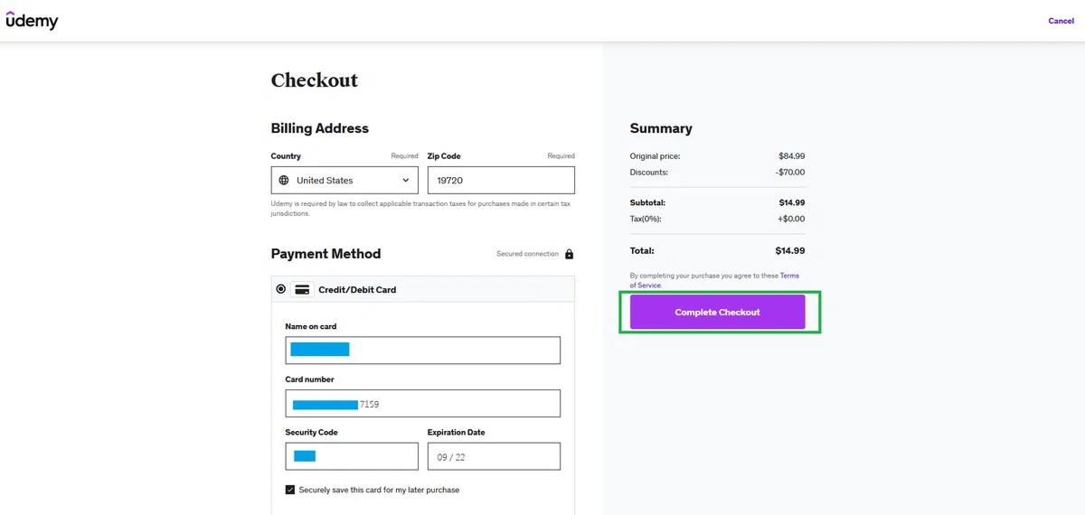This screenshot has height=515, width=1085.
Task: Click the Security Code field
Action: pyautogui.click(x=352, y=456)
